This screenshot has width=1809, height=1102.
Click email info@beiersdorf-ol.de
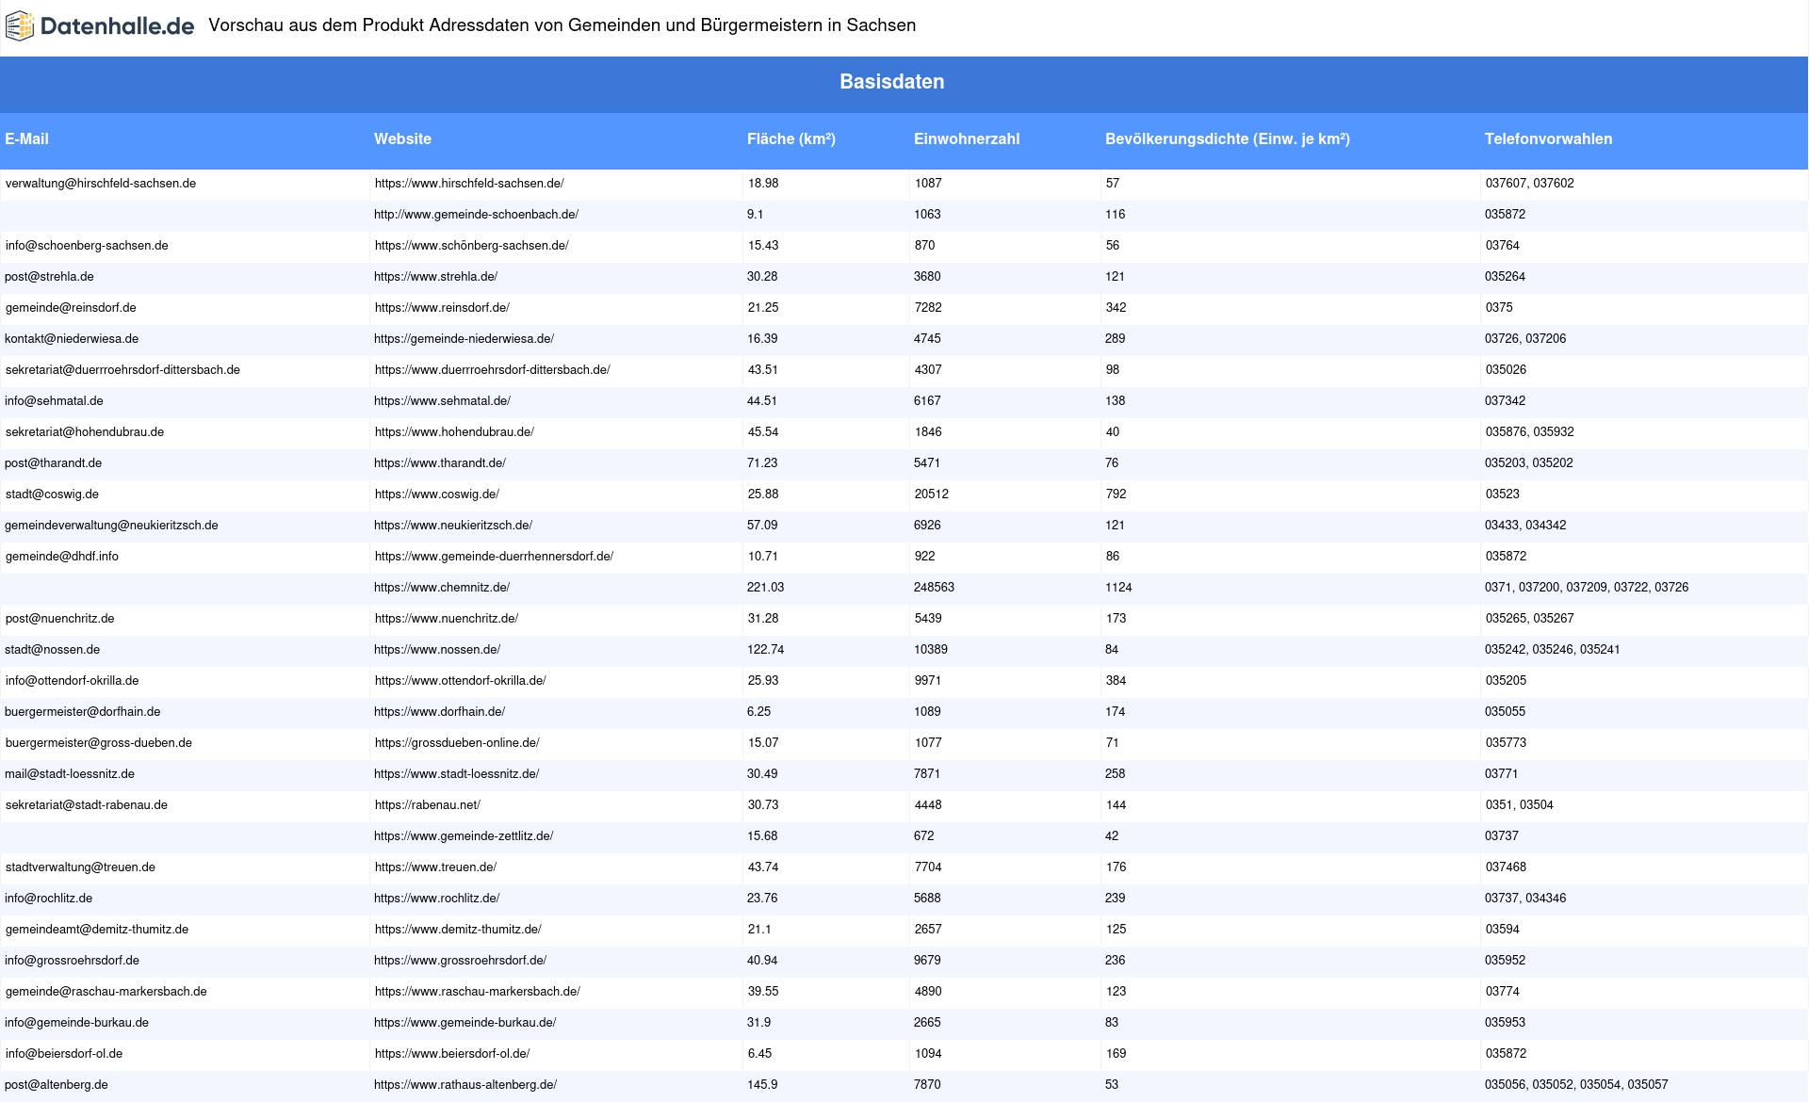[x=64, y=1054]
